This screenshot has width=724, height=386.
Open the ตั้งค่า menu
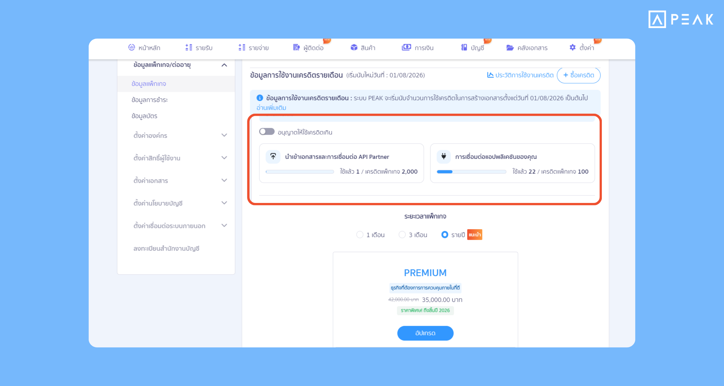pyautogui.click(x=582, y=48)
